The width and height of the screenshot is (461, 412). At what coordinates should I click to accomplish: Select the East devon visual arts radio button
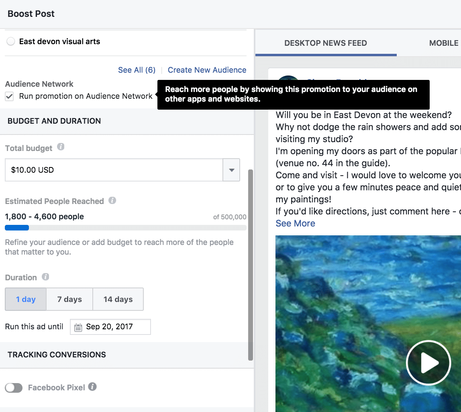[11, 41]
